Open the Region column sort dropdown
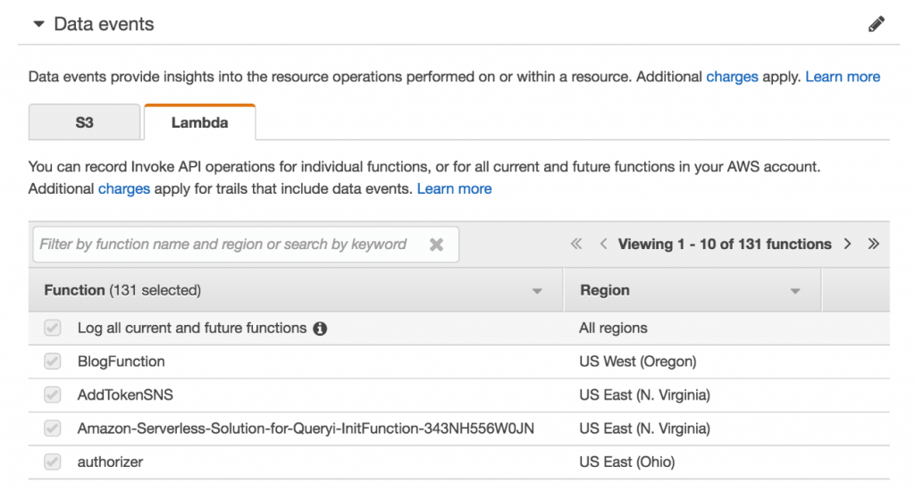 click(794, 291)
